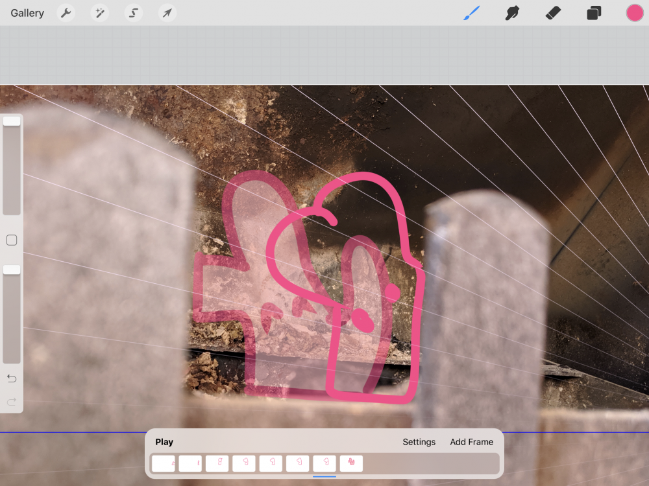Activate the Selection tool
The height and width of the screenshot is (486, 649).
(134, 13)
